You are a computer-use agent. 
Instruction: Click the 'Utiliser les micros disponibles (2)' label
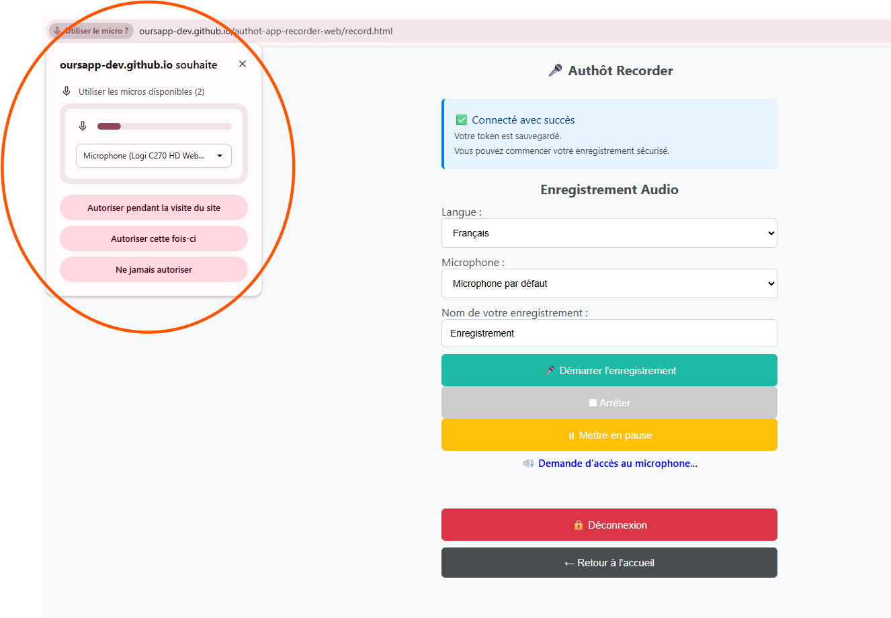(x=142, y=91)
